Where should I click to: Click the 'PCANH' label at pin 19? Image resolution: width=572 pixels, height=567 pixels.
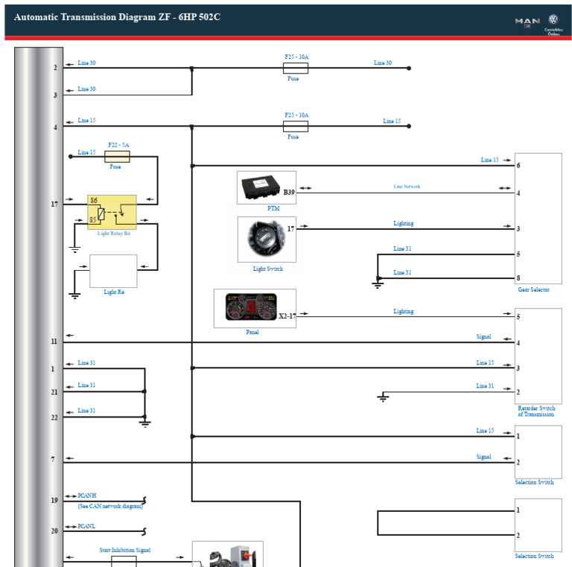87,496
